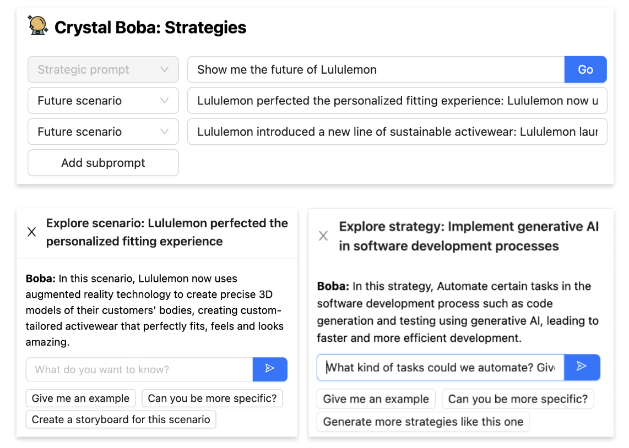Select 'Give me an example' in strategy panel

376,399
